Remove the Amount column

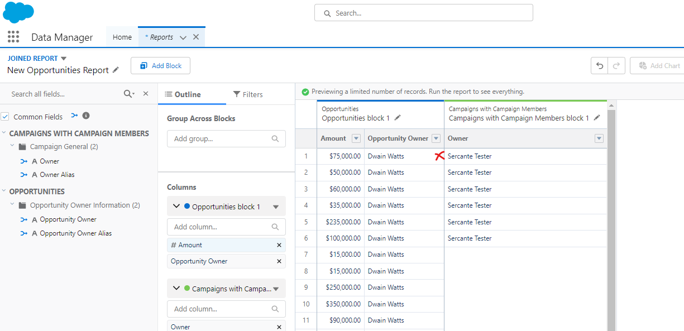pos(279,245)
